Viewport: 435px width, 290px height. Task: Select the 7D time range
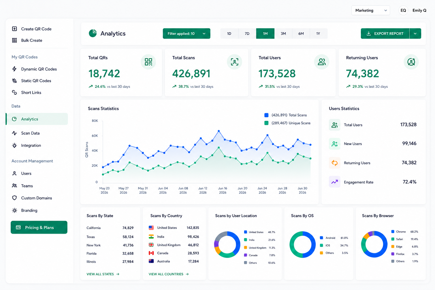[247, 33]
